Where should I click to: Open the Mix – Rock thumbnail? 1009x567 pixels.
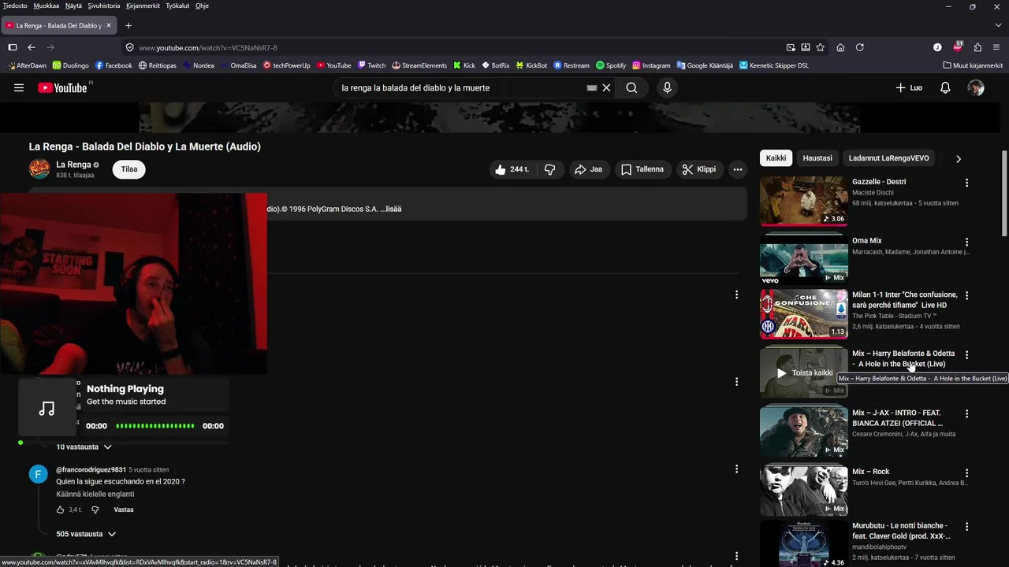pos(803,491)
